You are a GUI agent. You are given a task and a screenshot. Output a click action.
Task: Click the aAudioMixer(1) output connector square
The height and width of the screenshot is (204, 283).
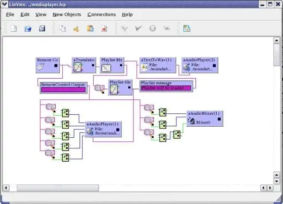(x=219, y=119)
